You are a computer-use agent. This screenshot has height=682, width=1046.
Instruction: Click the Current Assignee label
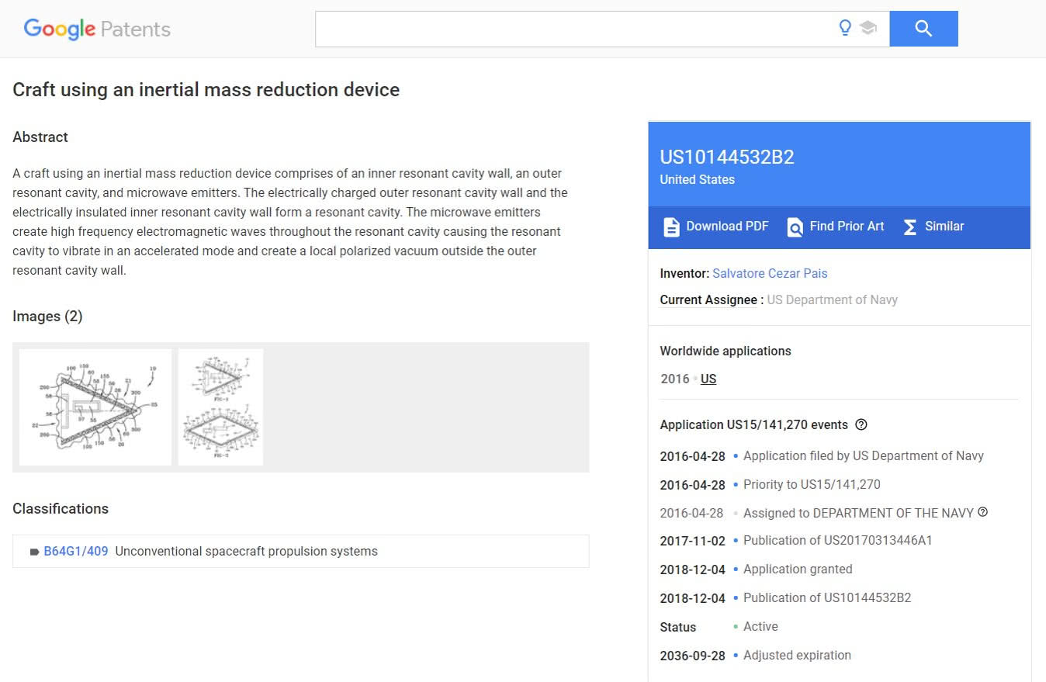708,299
